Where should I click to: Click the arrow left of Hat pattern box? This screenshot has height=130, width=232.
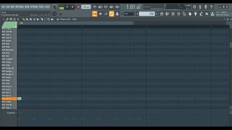(137, 14)
